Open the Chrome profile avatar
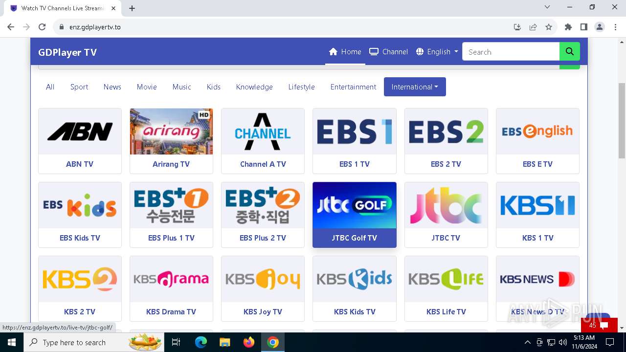Screen dimensions: 626x352 click(x=600, y=27)
